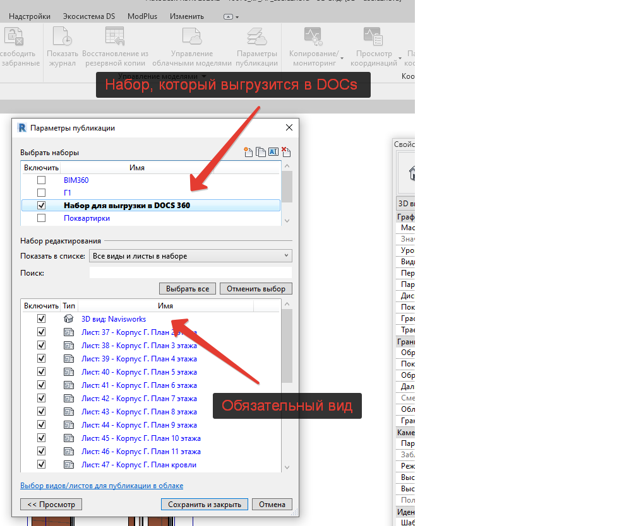Image resolution: width=641 pixels, height=526 pixels.
Task: Open Управление облачными моделями tool
Action: (x=192, y=47)
